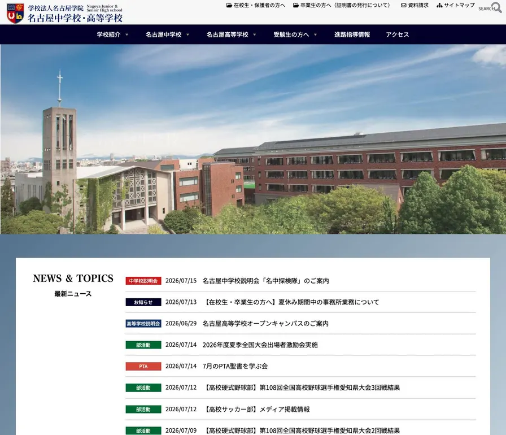The image size is (506, 435).
Task: Expand the 名古屋高等学校 dropdown arrow
Action: tap(254, 34)
